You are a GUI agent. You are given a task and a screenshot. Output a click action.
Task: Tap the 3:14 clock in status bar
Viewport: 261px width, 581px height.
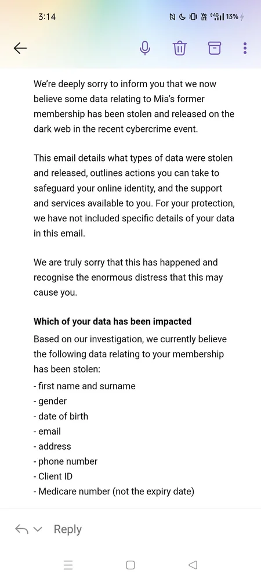47,17
